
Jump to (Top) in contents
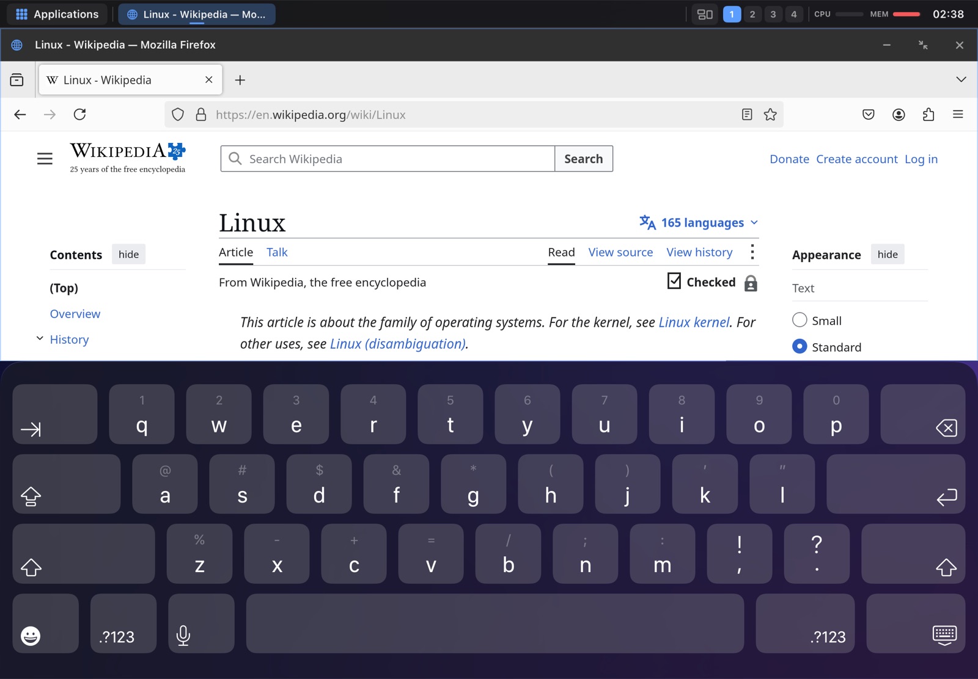[64, 288]
